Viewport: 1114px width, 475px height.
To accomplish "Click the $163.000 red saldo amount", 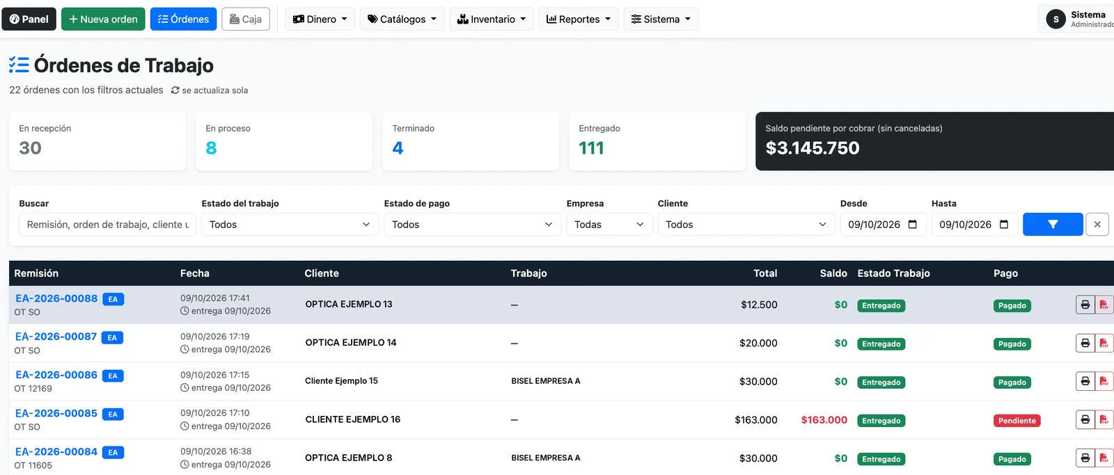I will pos(824,420).
